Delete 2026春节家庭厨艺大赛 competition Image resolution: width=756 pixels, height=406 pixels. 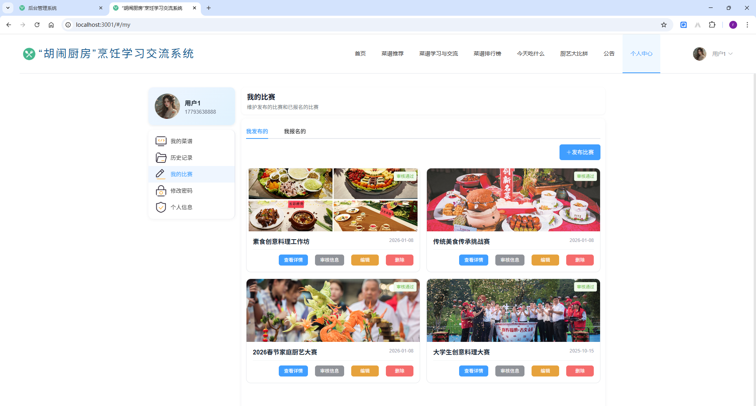coord(400,371)
